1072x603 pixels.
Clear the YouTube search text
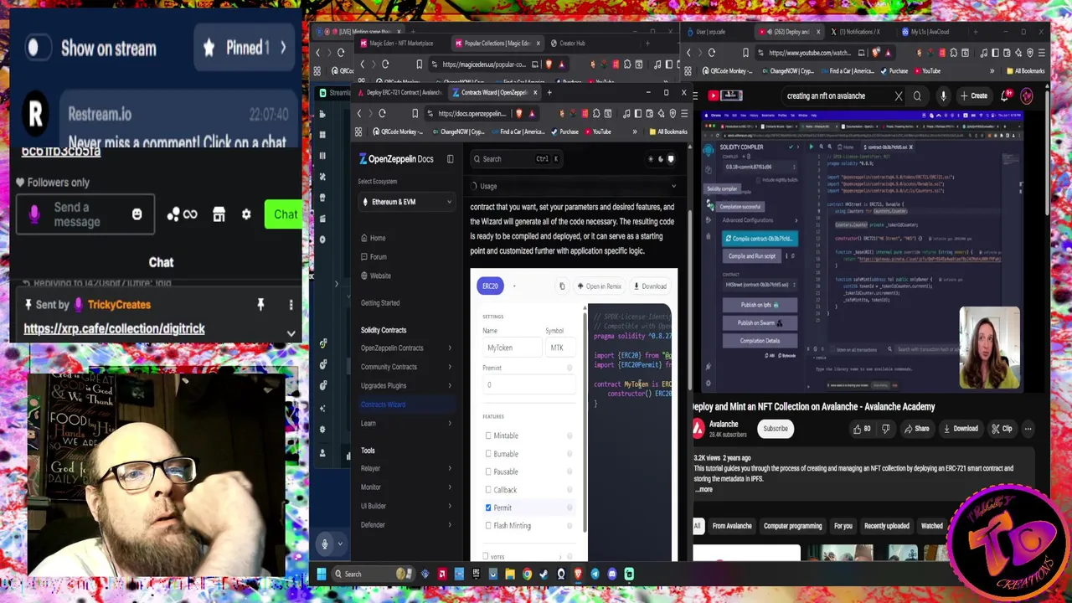(899, 96)
